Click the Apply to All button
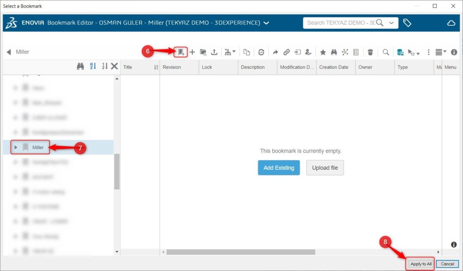The width and height of the screenshot is (463, 271). 421,264
